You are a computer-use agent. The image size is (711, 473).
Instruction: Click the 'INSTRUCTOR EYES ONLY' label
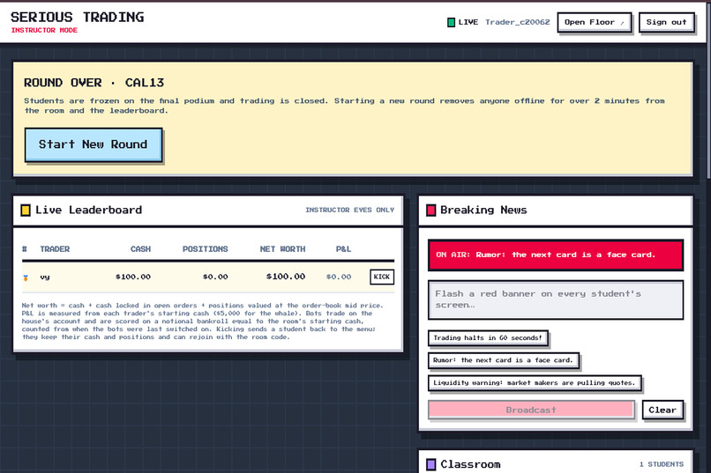[x=349, y=210]
